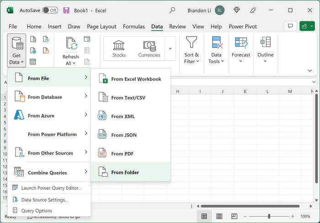Click the pen coming-soon icon in title bar

[x=253, y=10]
